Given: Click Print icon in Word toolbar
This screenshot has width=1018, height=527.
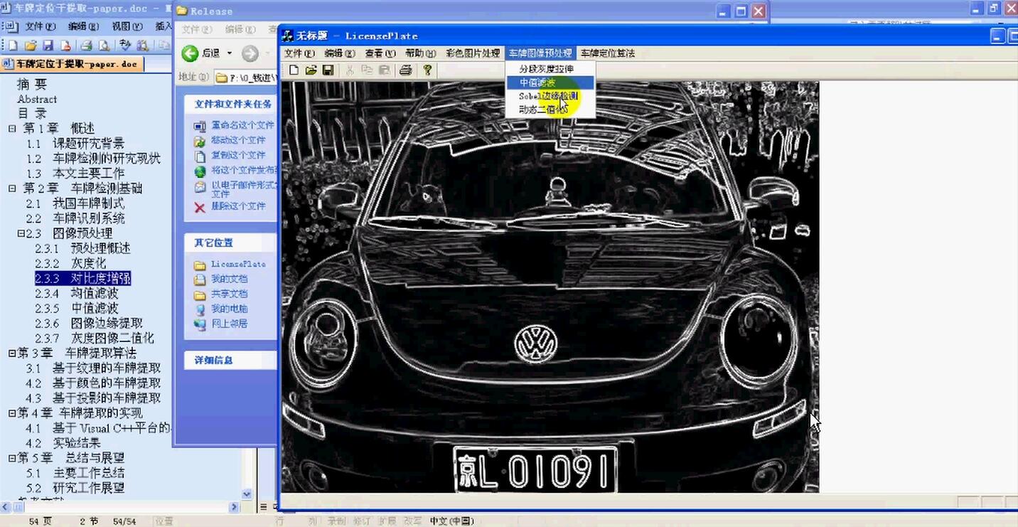Looking at the screenshot, I should 86,46.
